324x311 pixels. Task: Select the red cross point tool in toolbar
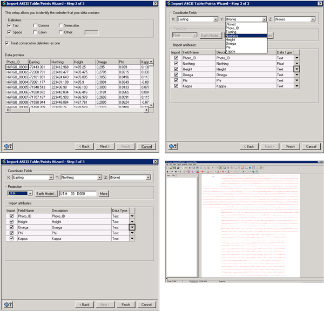(x=202, y=172)
